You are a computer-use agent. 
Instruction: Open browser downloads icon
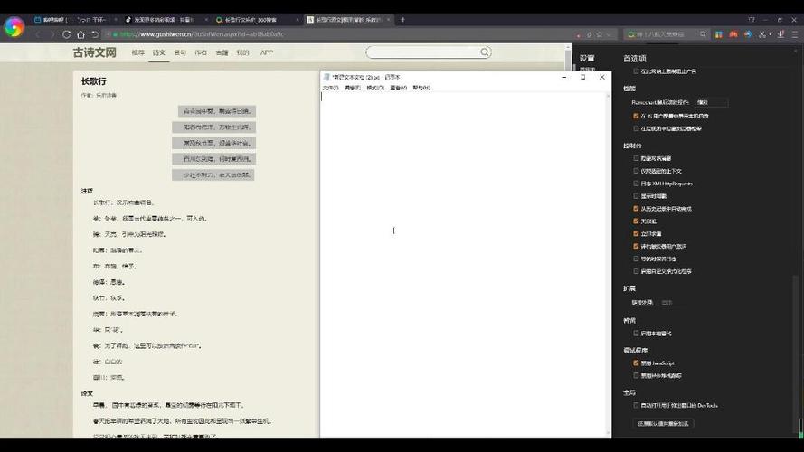780,34
